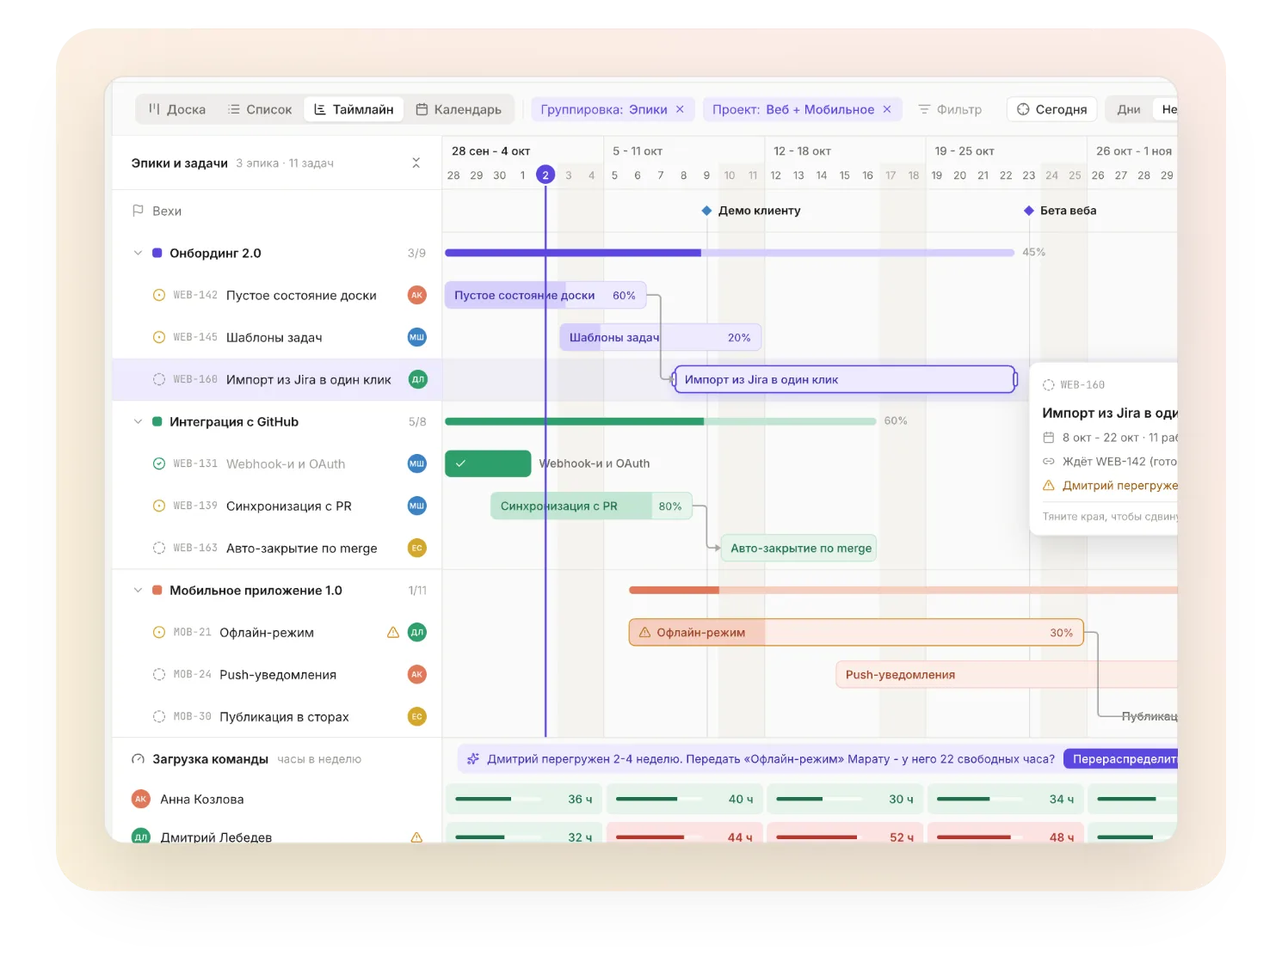Click completed check icon of WEB-131
This screenshot has height=975, width=1282.
point(159,463)
